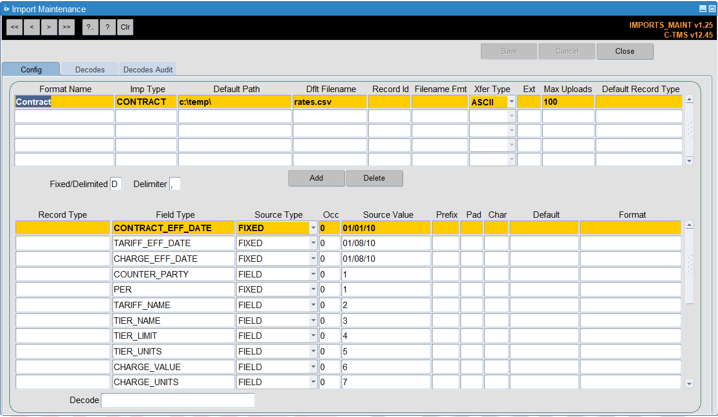Step to previous record with < button
The width and height of the screenshot is (718, 417).
pos(32,27)
